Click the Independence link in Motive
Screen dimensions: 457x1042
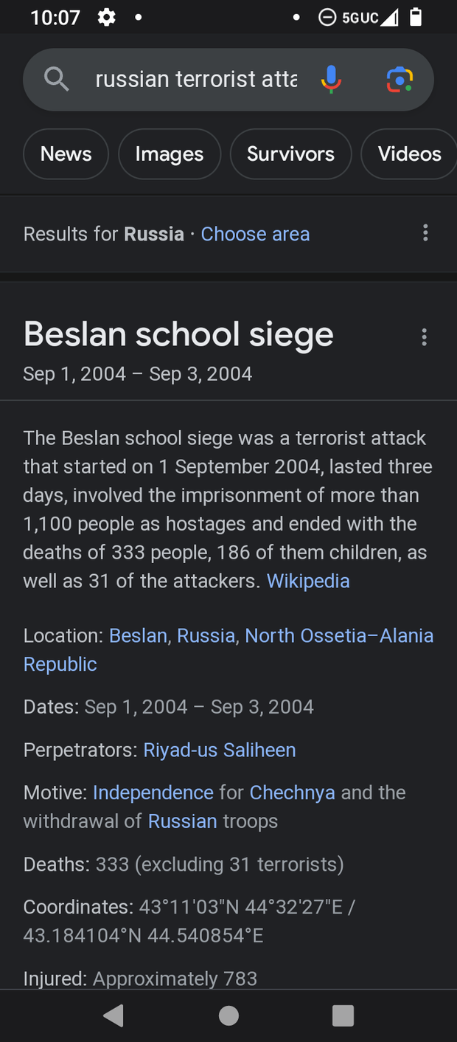153,793
